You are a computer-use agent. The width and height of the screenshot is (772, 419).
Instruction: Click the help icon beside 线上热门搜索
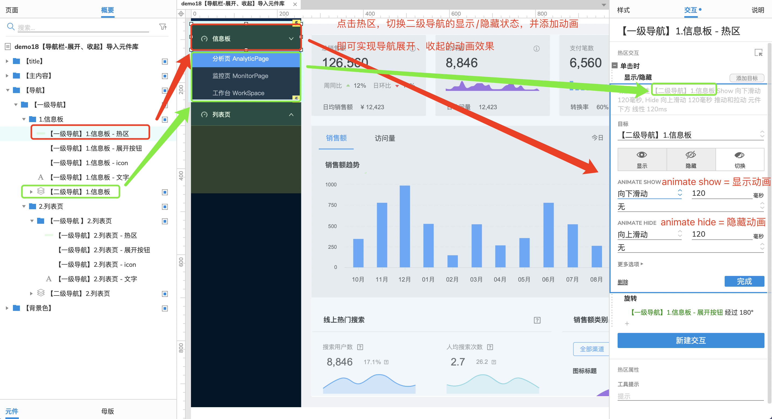point(537,320)
